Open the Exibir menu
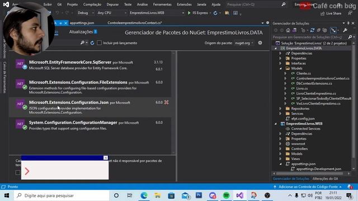 pos(48,4)
